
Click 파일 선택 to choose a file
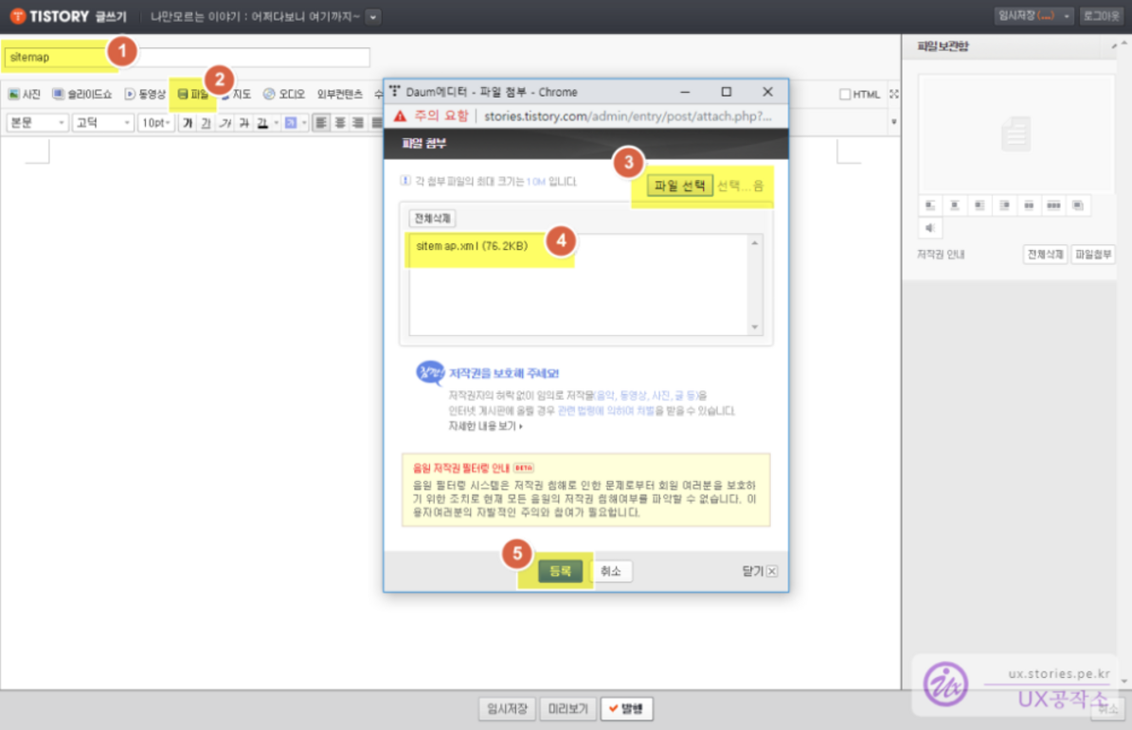(680, 186)
